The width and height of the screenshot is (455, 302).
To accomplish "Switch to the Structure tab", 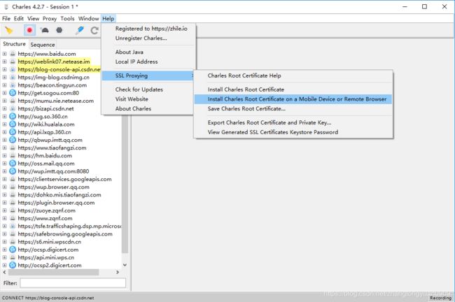I will [14, 44].
